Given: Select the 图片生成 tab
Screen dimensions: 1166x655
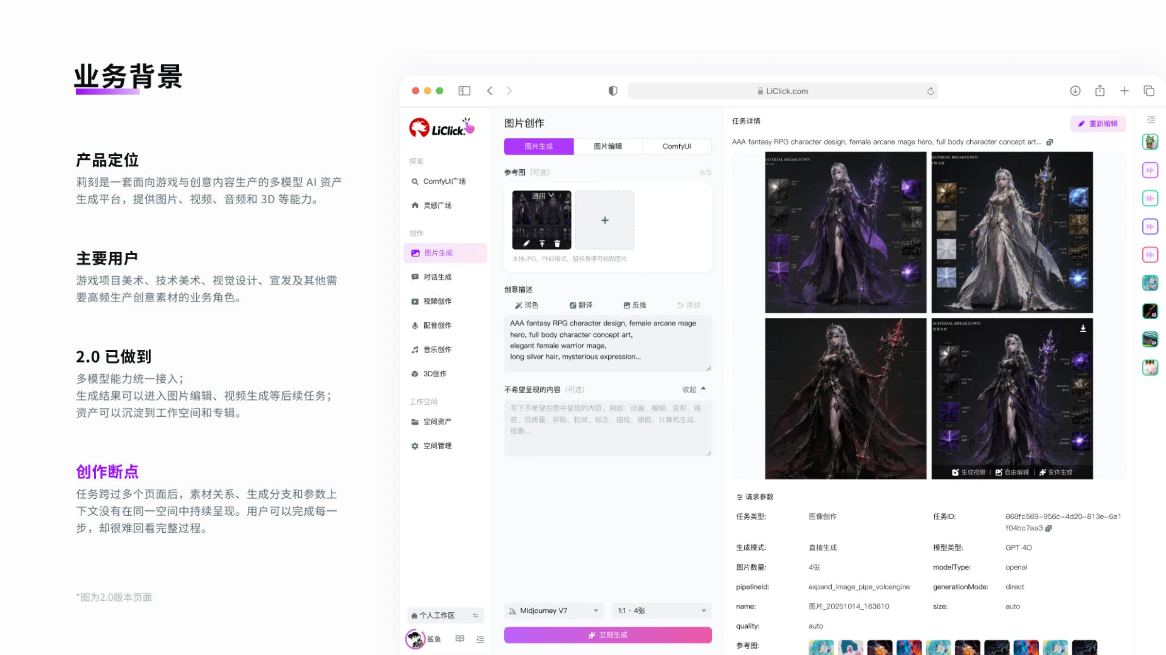Looking at the screenshot, I should coord(539,146).
